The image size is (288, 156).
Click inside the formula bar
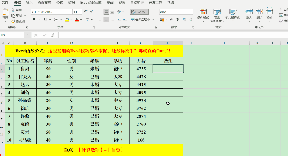pyautogui.click(x=173, y=35)
